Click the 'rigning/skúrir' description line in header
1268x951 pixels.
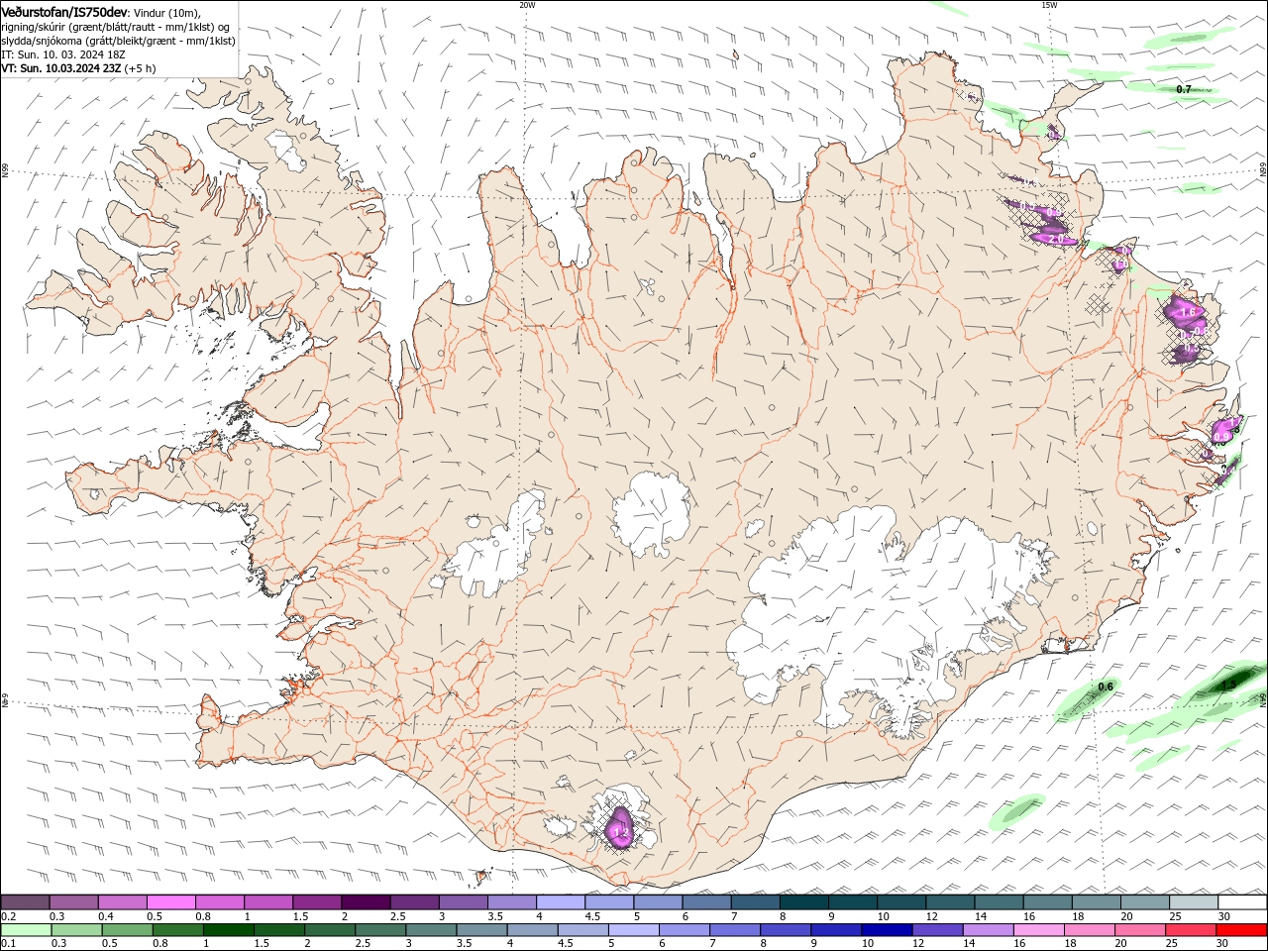tap(116, 27)
